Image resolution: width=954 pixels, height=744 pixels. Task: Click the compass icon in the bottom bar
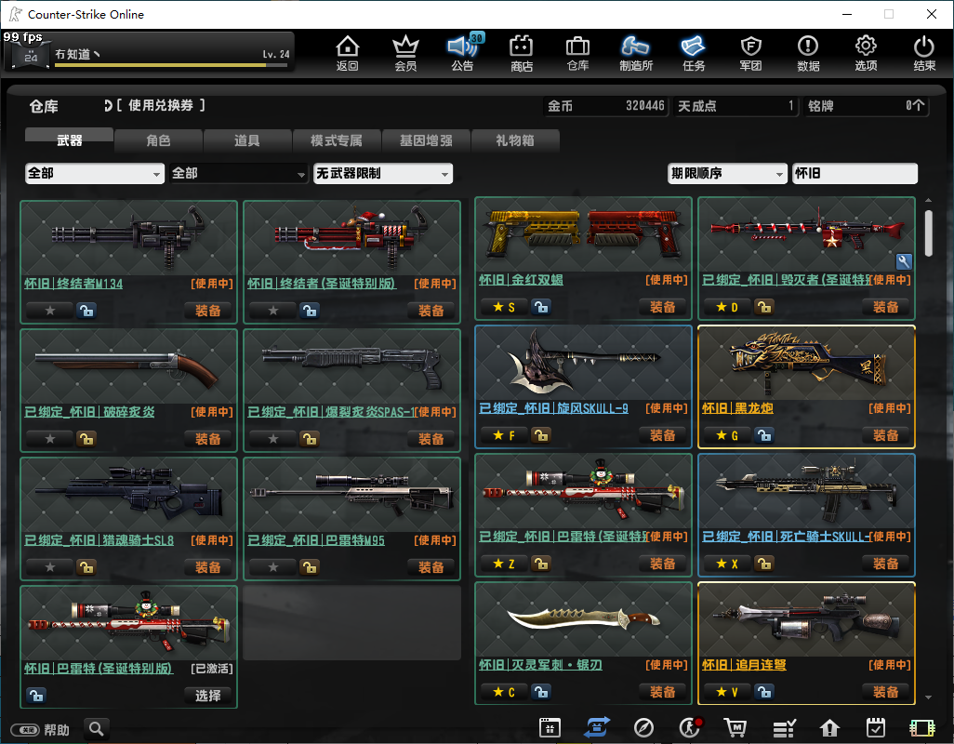643,727
